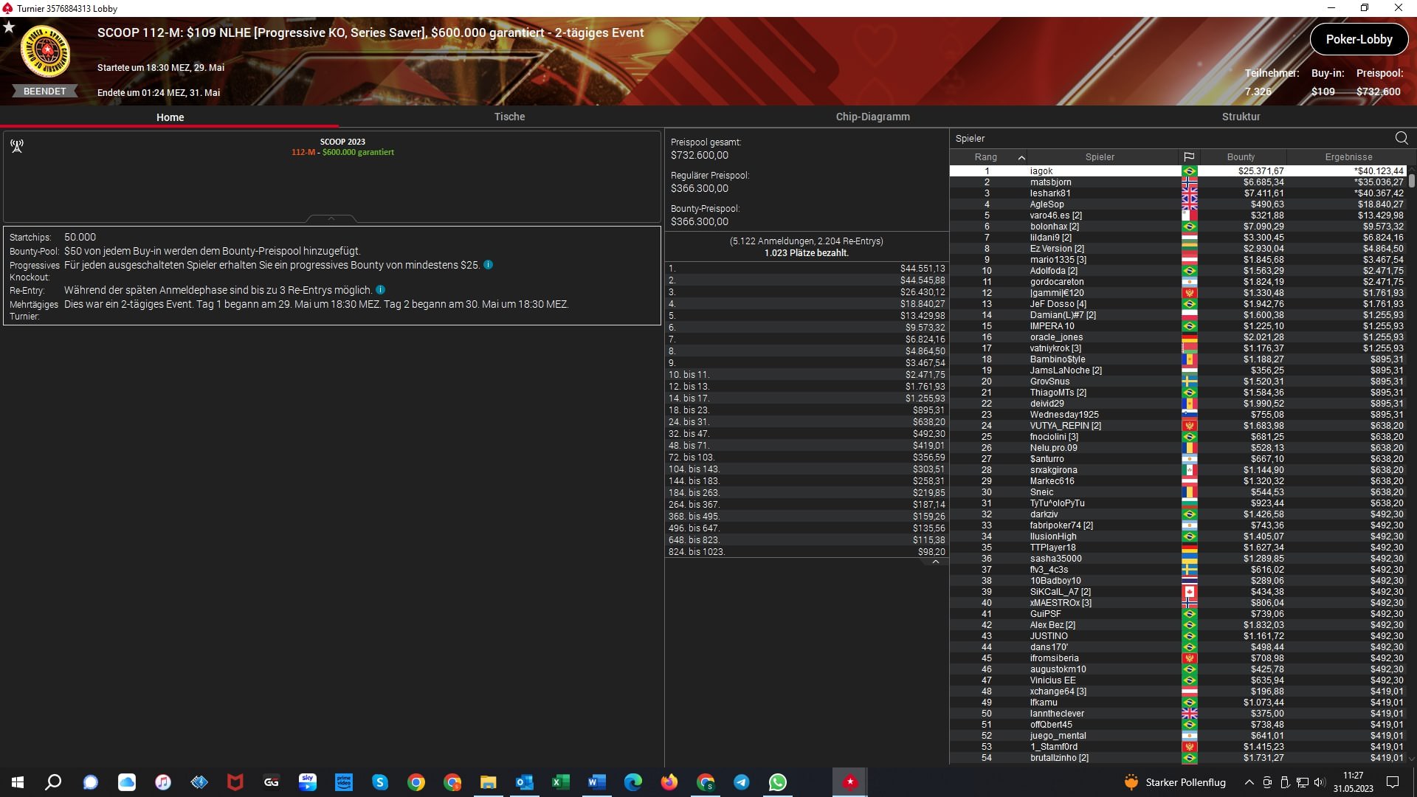The width and height of the screenshot is (1417, 797).
Task: Select player row gordocareton
Action: point(1178,282)
